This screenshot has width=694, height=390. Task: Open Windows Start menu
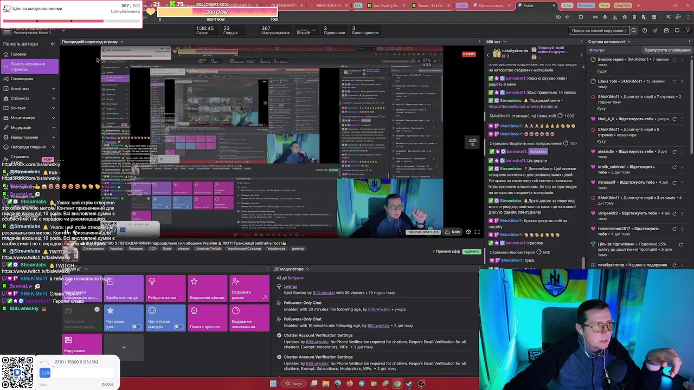click(273, 383)
